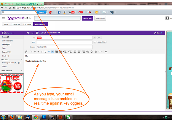This screenshot has height=120, width=172.
Task: Click the Italic formatting icon
Action: [42, 51]
